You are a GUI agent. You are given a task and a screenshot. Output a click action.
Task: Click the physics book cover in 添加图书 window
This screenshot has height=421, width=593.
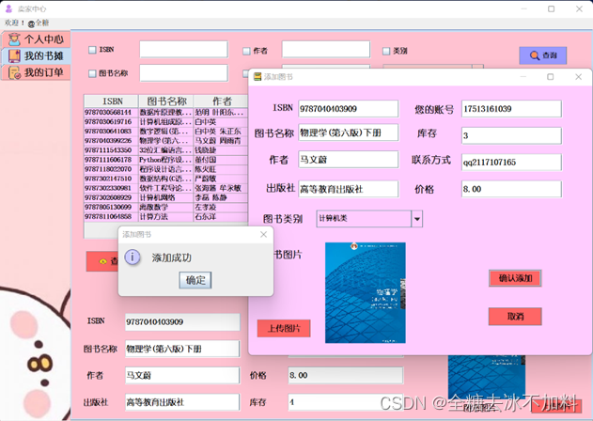[x=366, y=293]
